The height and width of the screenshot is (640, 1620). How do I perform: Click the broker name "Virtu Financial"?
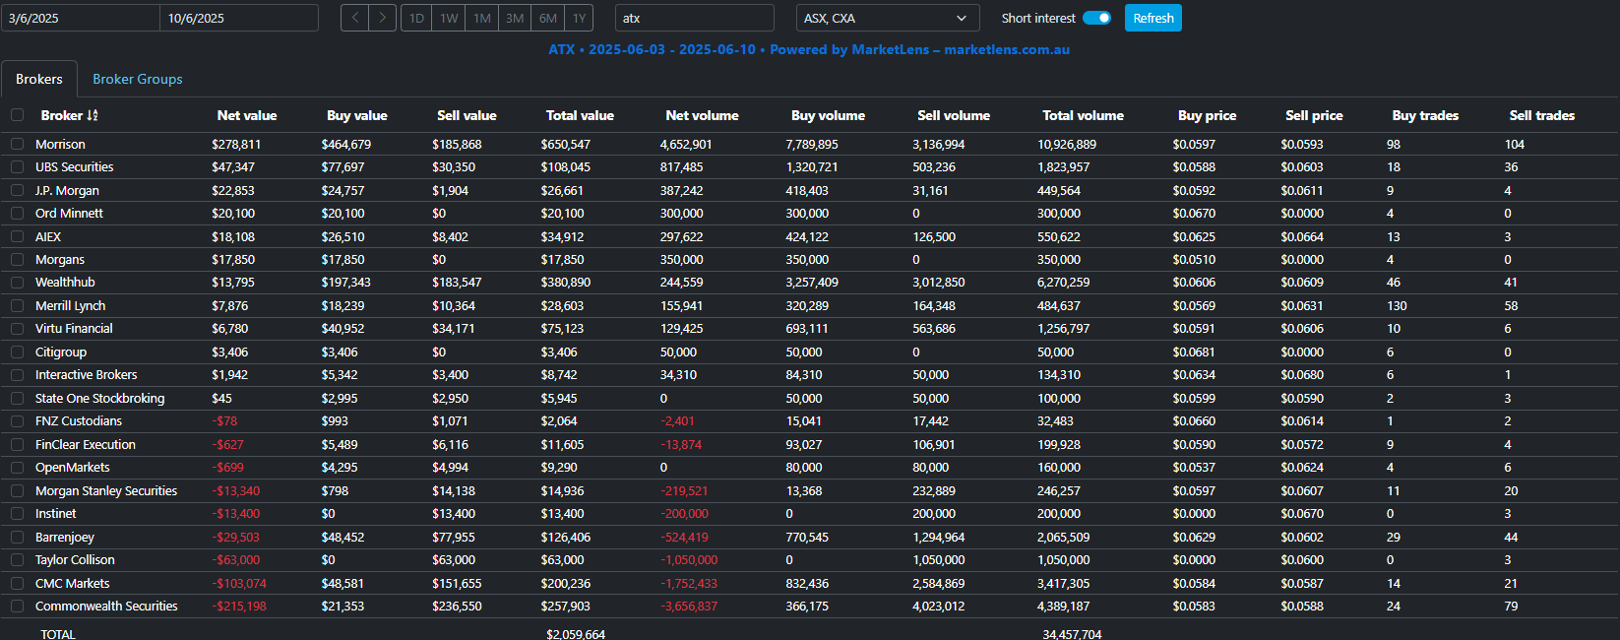[x=74, y=329]
